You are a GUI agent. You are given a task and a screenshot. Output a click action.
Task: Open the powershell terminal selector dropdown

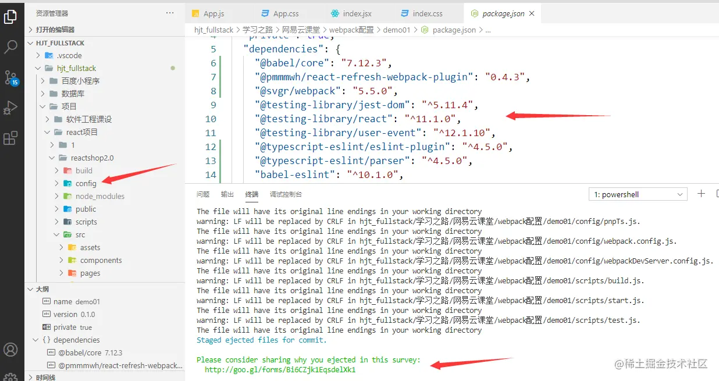[x=638, y=194]
